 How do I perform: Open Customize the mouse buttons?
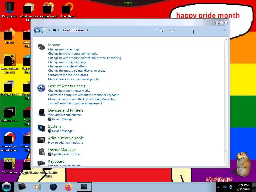tap(68, 75)
